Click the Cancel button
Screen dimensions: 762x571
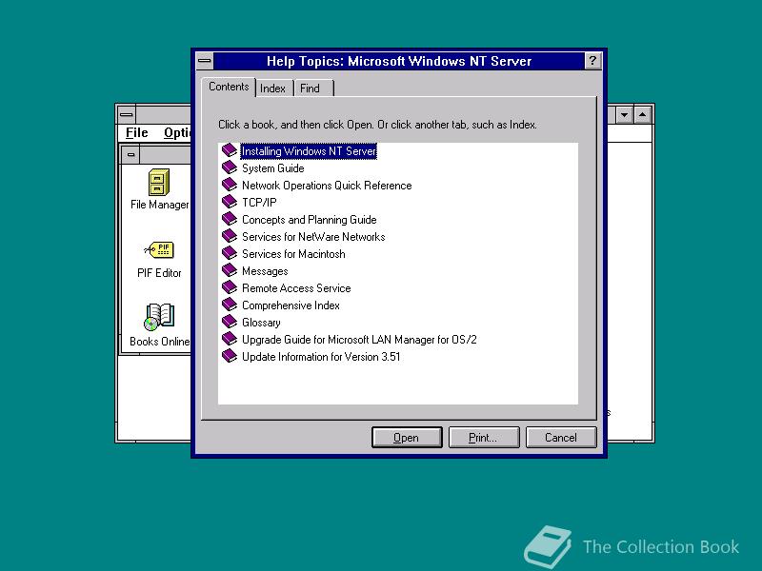tap(561, 438)
